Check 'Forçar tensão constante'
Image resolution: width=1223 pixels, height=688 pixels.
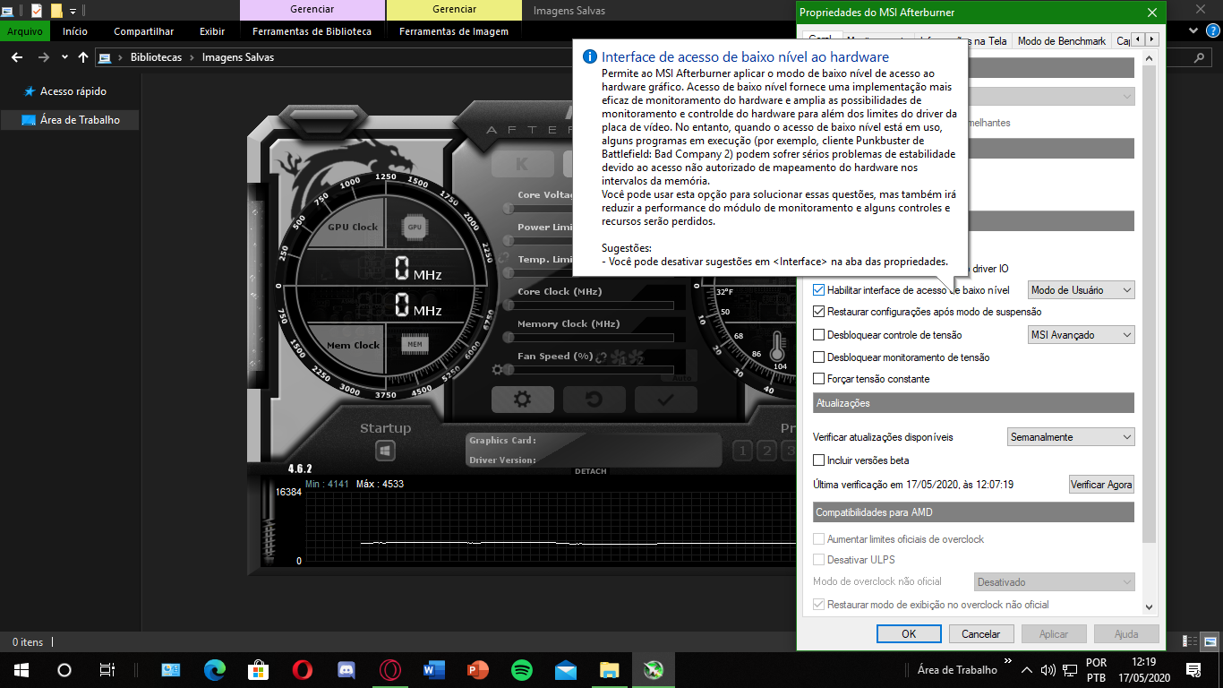pyautogui.click(x=819, y=379)
